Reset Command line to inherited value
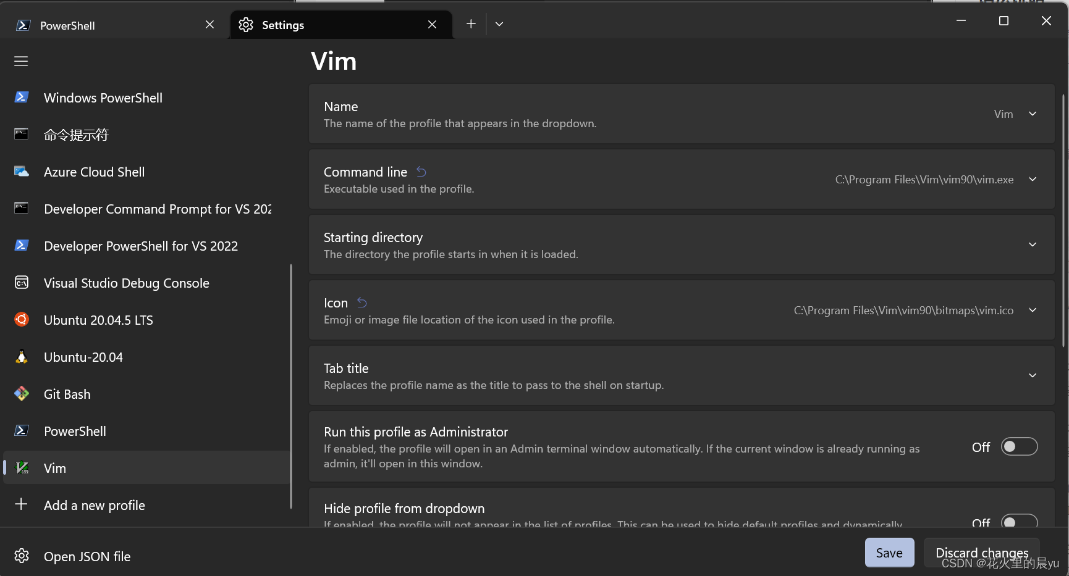 (421, 172)
